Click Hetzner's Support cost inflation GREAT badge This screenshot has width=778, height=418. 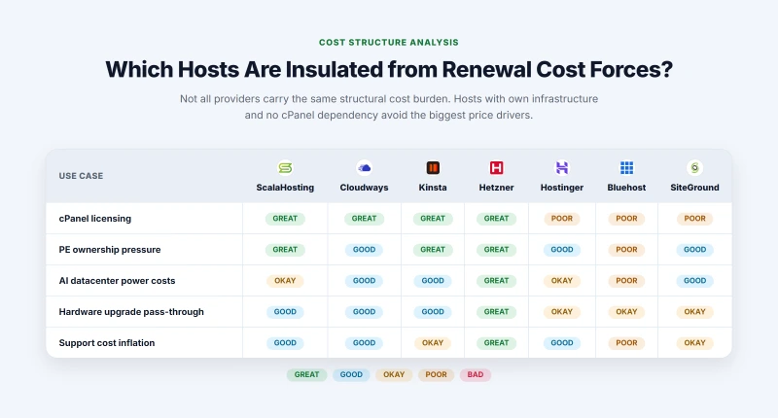496,342
